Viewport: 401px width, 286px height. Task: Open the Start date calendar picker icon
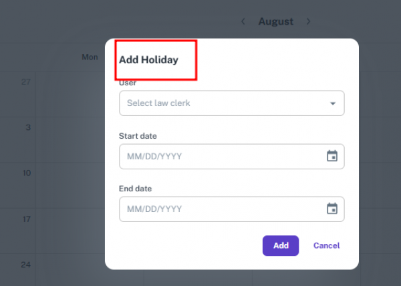332,157
